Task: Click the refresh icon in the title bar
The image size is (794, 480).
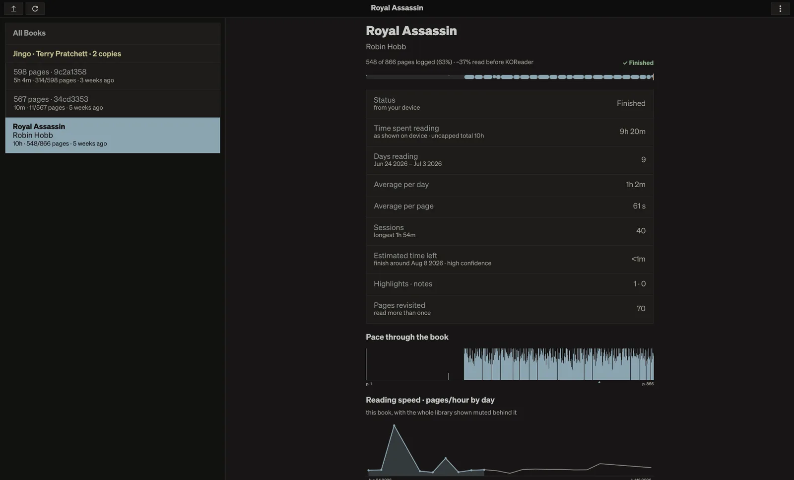Action: (x=35, y=8)
